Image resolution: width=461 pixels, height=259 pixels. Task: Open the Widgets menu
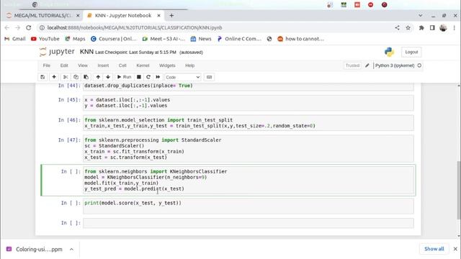[167, 65]
